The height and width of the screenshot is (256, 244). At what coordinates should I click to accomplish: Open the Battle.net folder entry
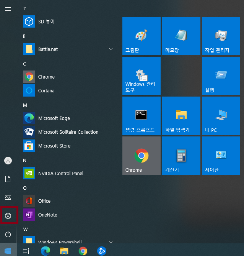point(68,49)
